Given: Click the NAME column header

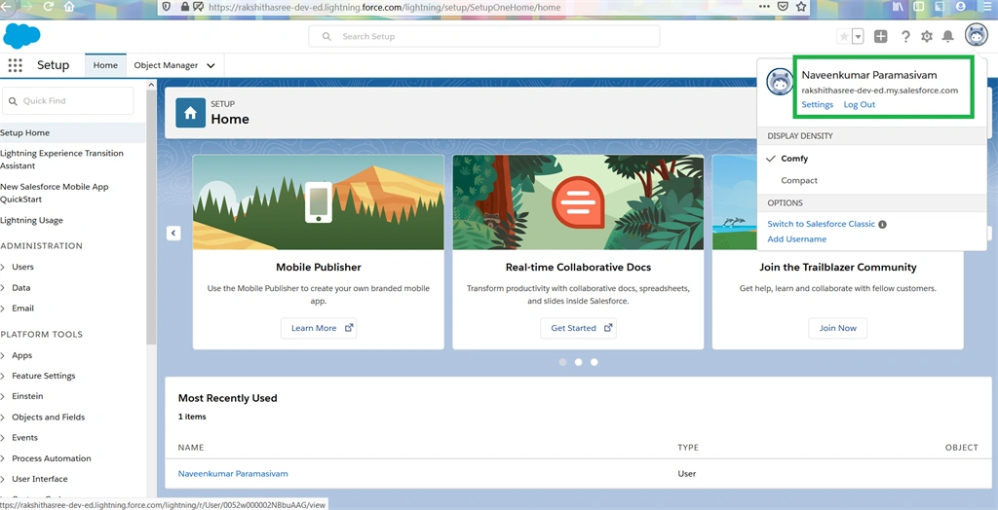Looking at the screenshot, I should [x=191, y=448].
